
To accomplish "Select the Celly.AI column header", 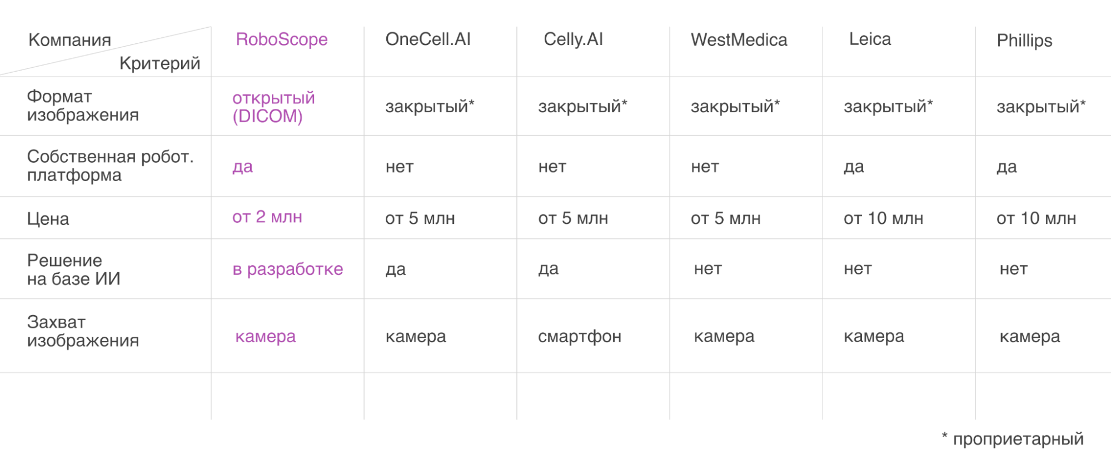I will tap(572, 39).
